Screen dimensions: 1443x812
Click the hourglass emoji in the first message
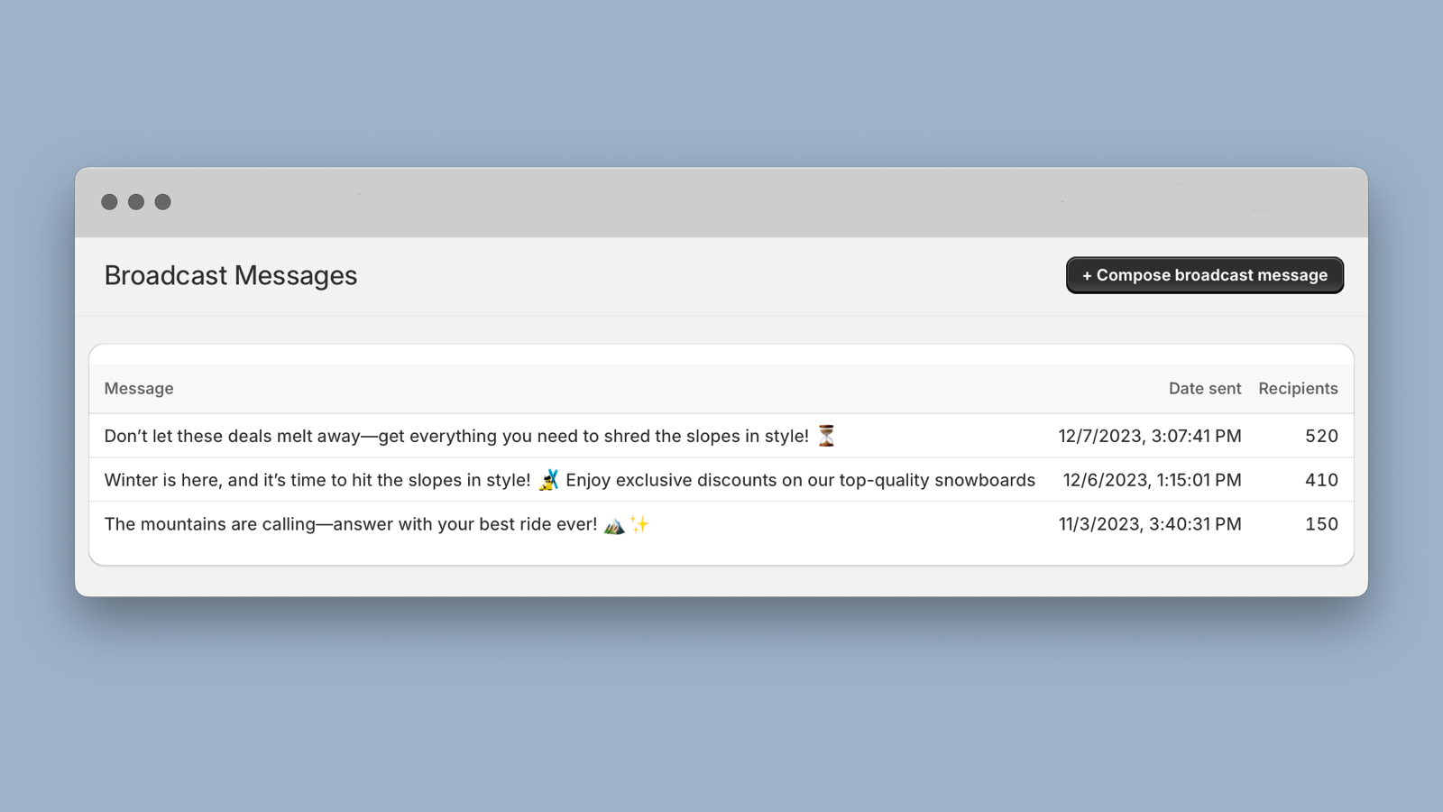click(x=826, y=436)
